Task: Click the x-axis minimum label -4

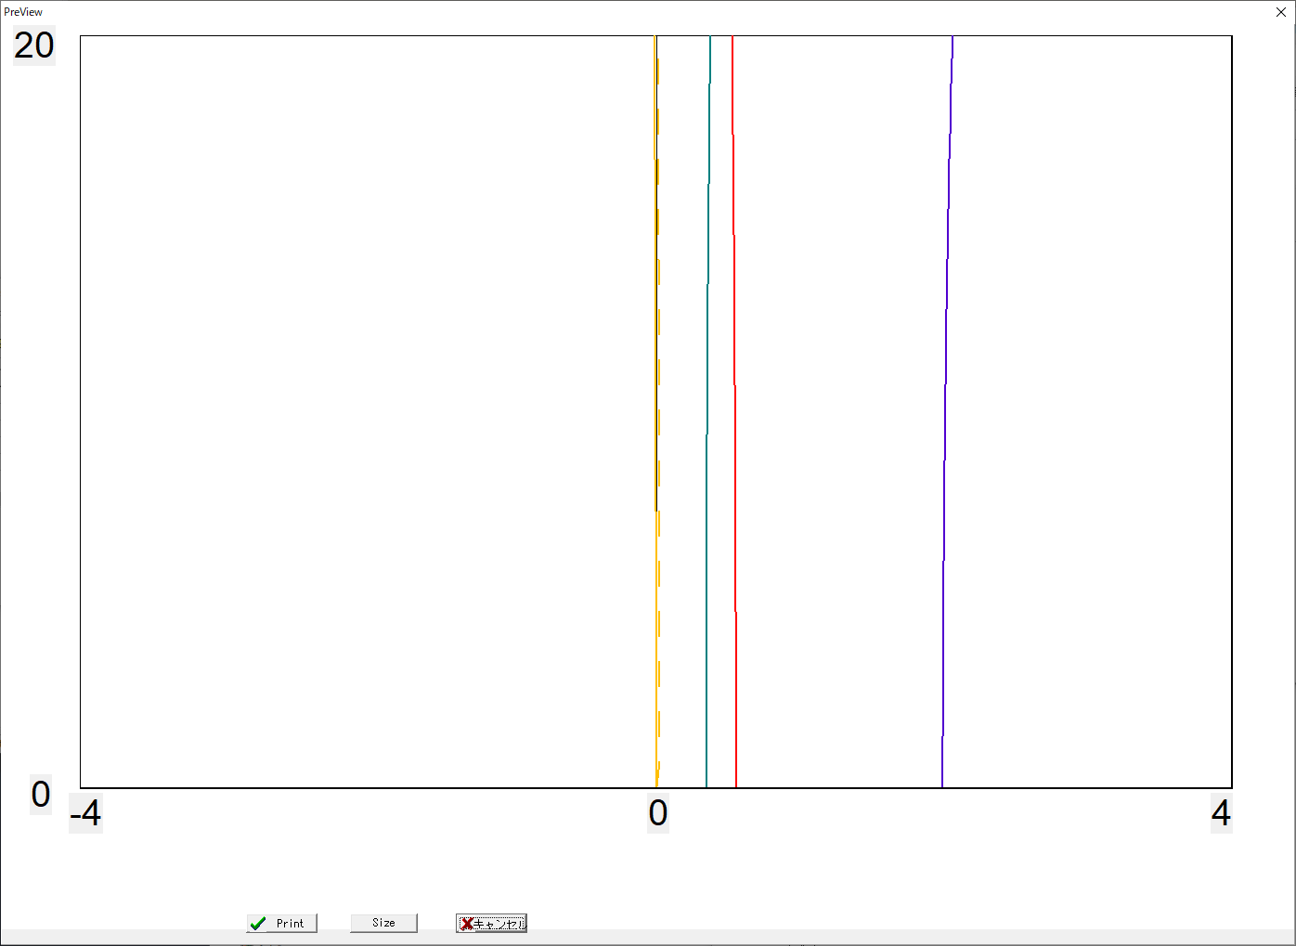Action: coord(85,814)
